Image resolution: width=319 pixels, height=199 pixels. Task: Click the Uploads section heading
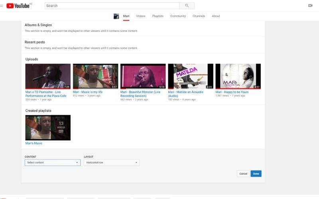tap(32, 59)
